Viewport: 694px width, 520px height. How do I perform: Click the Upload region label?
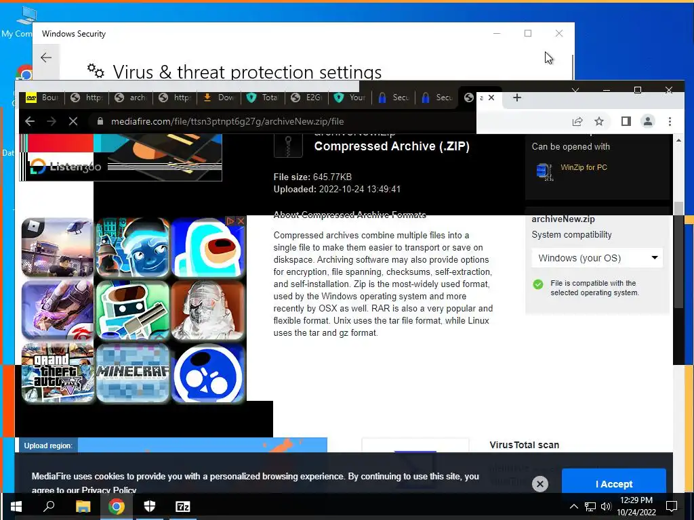[x=48, y=446]
